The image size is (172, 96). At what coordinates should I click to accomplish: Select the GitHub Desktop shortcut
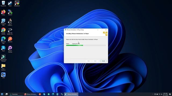click(x=10, y=49)
